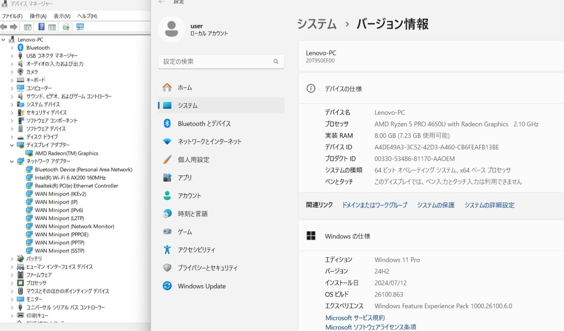Expand the Bluetooth device category
The image size is (564, 331).
pyautogui.click(x=12, y=48)
